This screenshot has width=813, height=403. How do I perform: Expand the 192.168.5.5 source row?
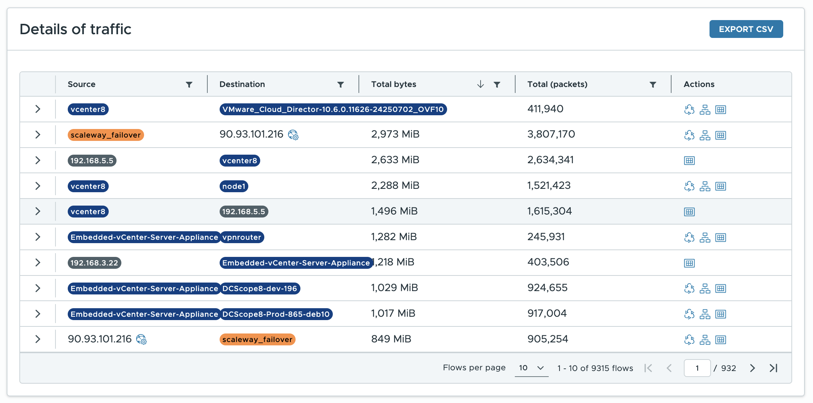point(38,160)
